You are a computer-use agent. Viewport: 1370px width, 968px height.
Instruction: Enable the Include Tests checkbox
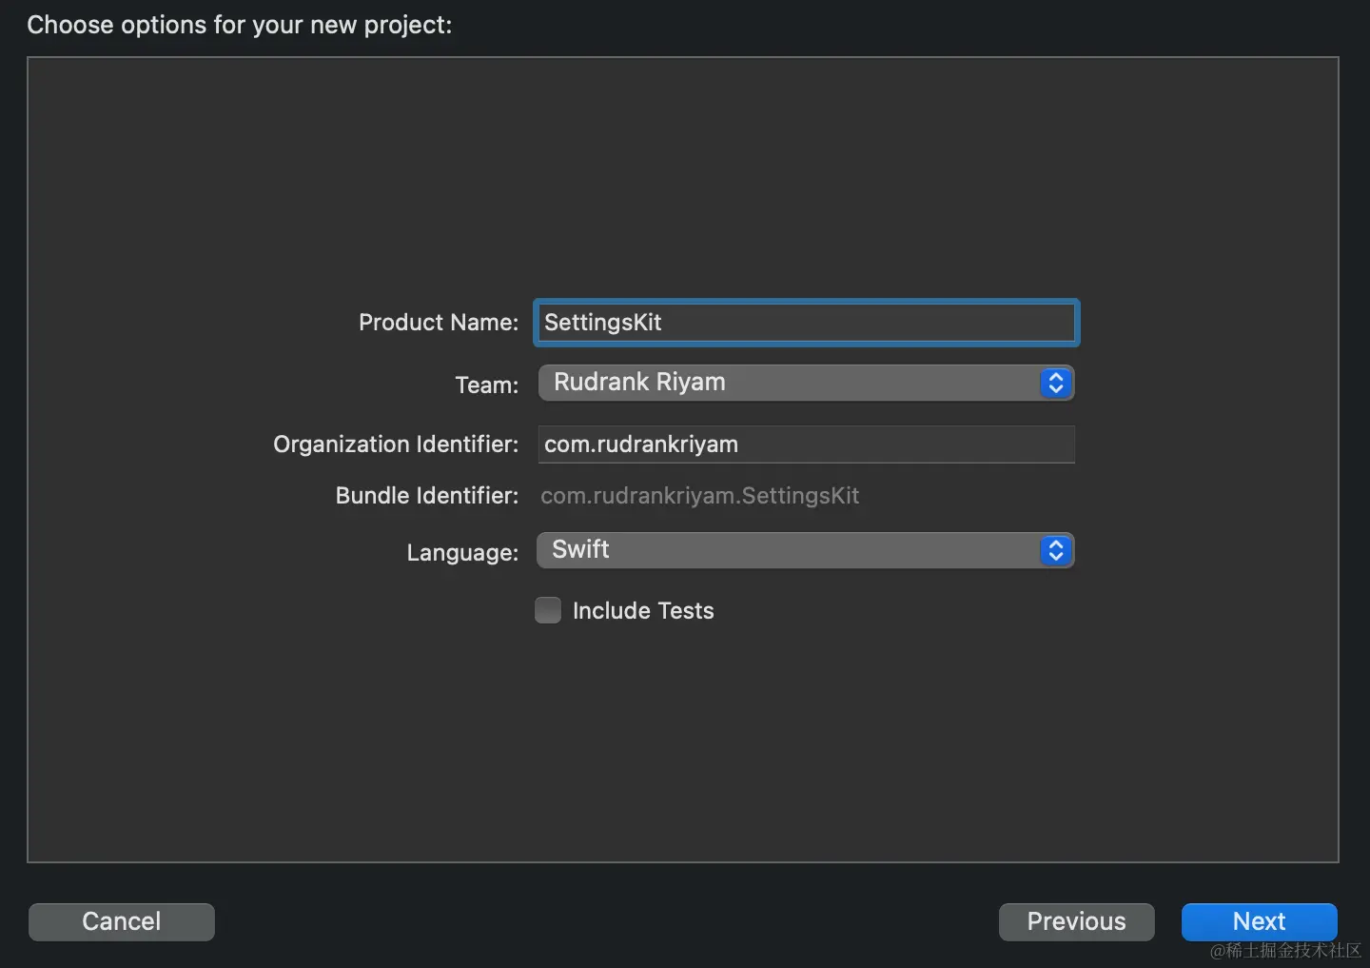click(548, 610)
